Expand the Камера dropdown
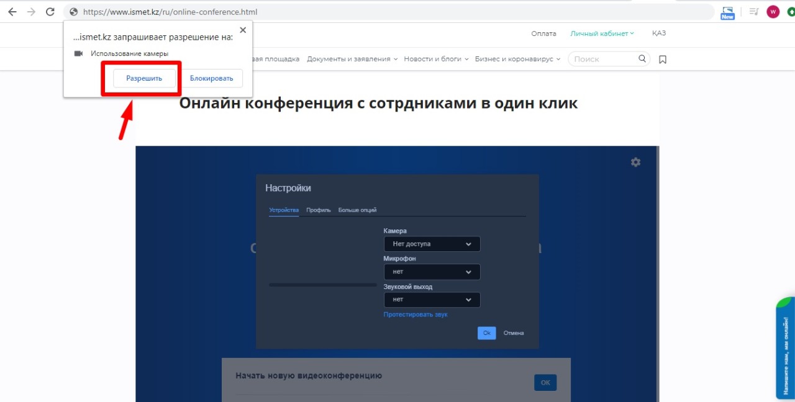 pyautogui.click(x=432, y=244)
